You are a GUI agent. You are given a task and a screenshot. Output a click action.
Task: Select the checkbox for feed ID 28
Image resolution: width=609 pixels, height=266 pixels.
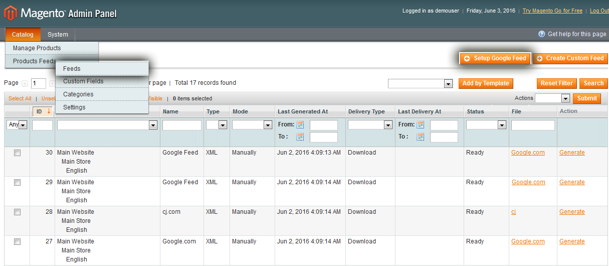[17, 212]
